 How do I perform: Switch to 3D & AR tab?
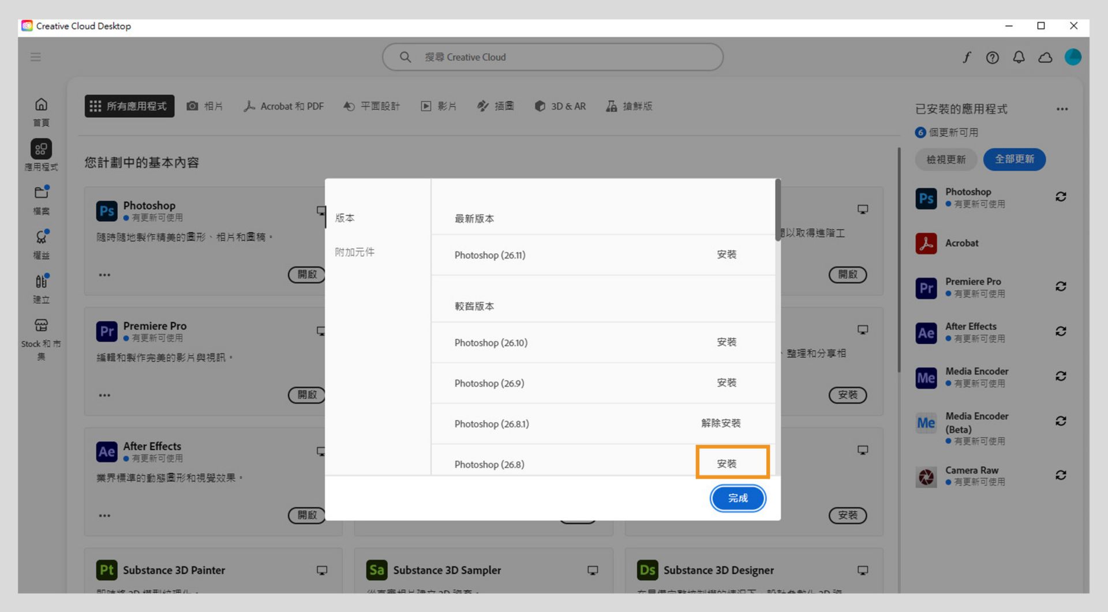(x=560, y=106)
